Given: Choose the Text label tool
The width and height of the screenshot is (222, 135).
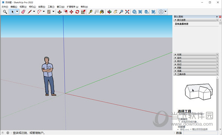Looking at the screenshot, I should pyautogui.click(x=96, y=12).
